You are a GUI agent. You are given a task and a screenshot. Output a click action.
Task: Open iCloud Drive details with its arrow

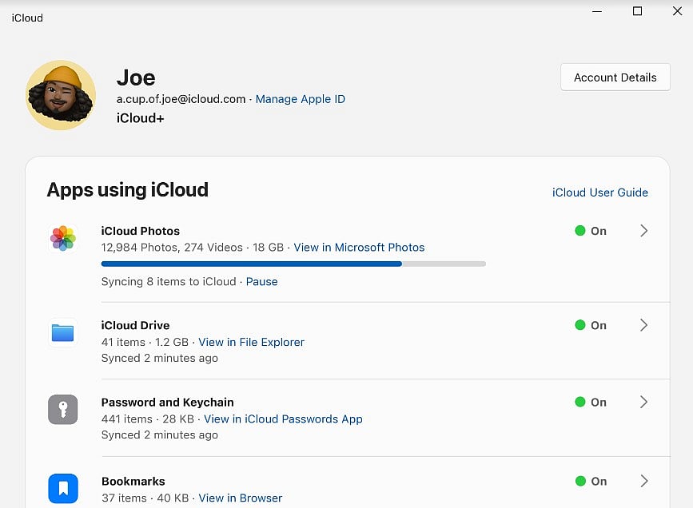pos(643,325)
